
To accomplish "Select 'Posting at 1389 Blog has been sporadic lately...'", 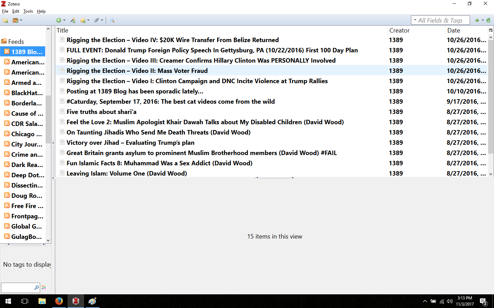I will pyautogui.click(x=271, y=91).
